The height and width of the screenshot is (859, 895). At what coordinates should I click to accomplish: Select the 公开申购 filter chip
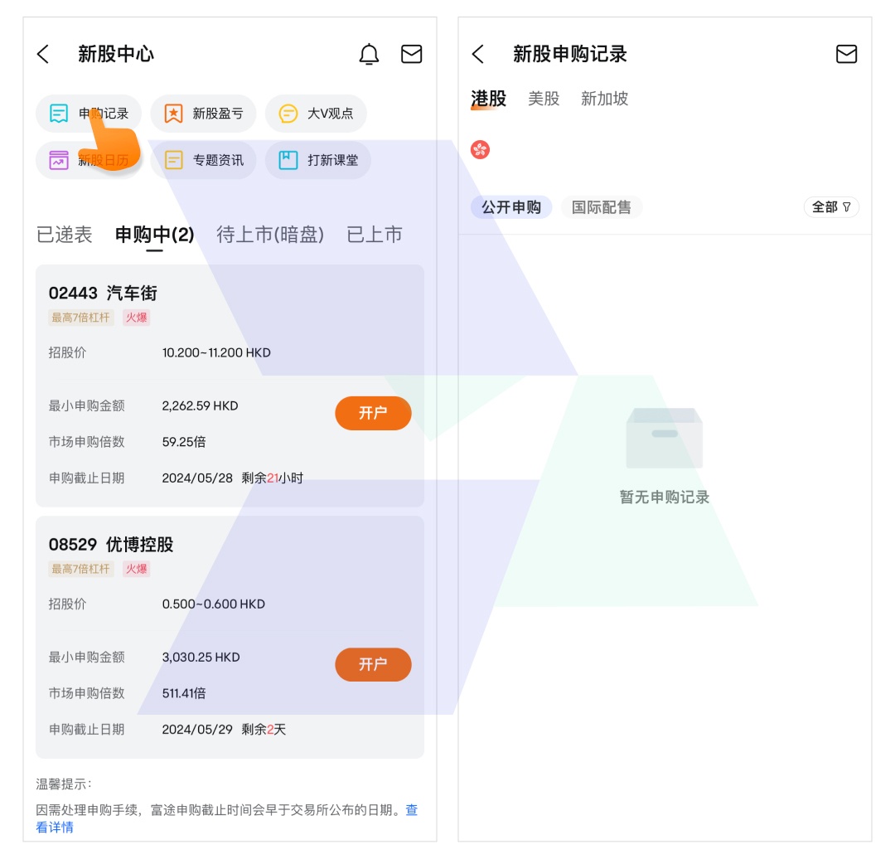pos(511,206)
